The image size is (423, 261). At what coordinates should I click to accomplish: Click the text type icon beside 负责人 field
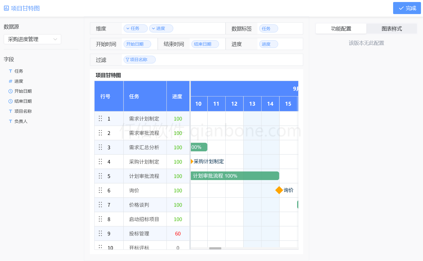click(x=10, y=121)
